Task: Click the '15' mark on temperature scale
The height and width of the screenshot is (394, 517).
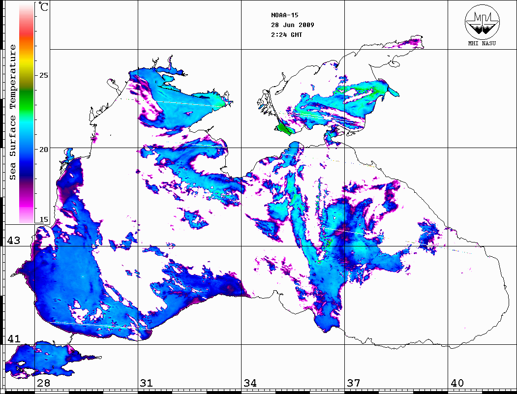Action: pyautogui.click(x=43, y=219)
